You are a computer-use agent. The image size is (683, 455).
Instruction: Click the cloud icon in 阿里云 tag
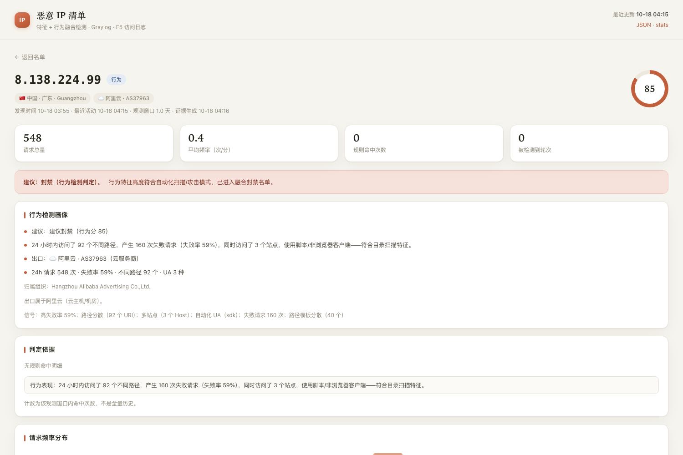pos(101,98)
